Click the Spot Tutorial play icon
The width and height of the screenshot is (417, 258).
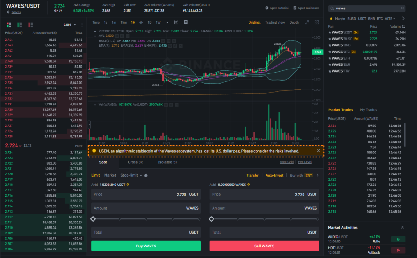point(267,8)
